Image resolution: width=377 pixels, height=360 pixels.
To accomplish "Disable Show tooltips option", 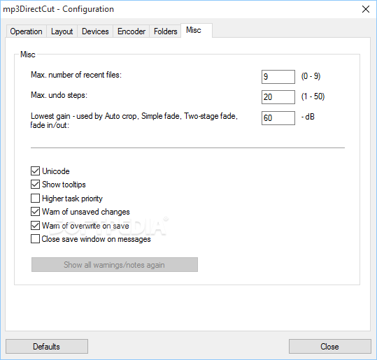I will [x=35, y=185].
